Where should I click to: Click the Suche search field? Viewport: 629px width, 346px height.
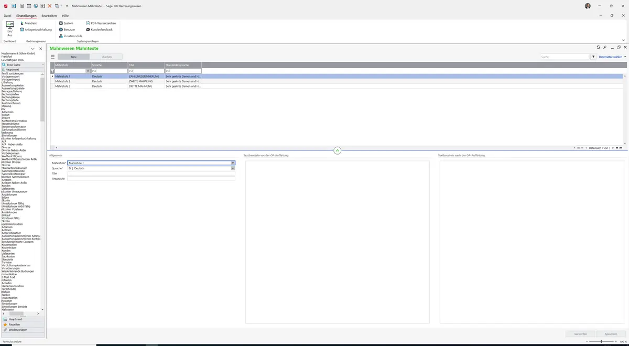click(565, 57)
